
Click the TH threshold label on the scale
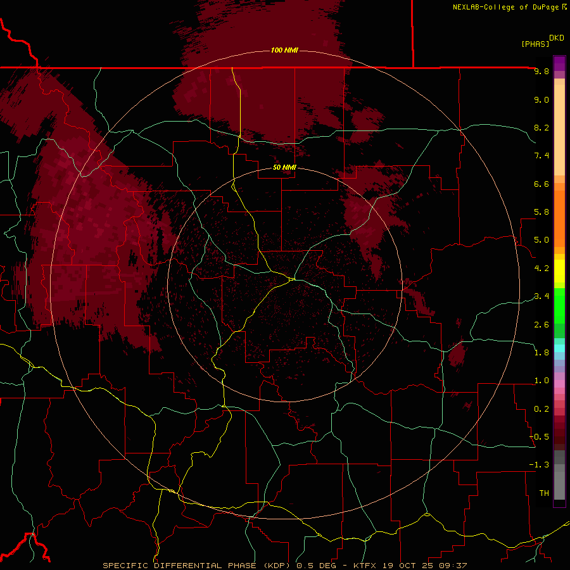coord(544,493)
